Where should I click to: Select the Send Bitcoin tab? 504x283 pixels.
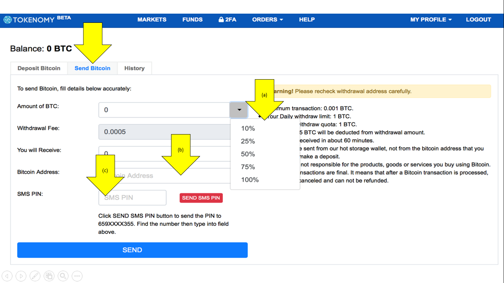point(92,68)
